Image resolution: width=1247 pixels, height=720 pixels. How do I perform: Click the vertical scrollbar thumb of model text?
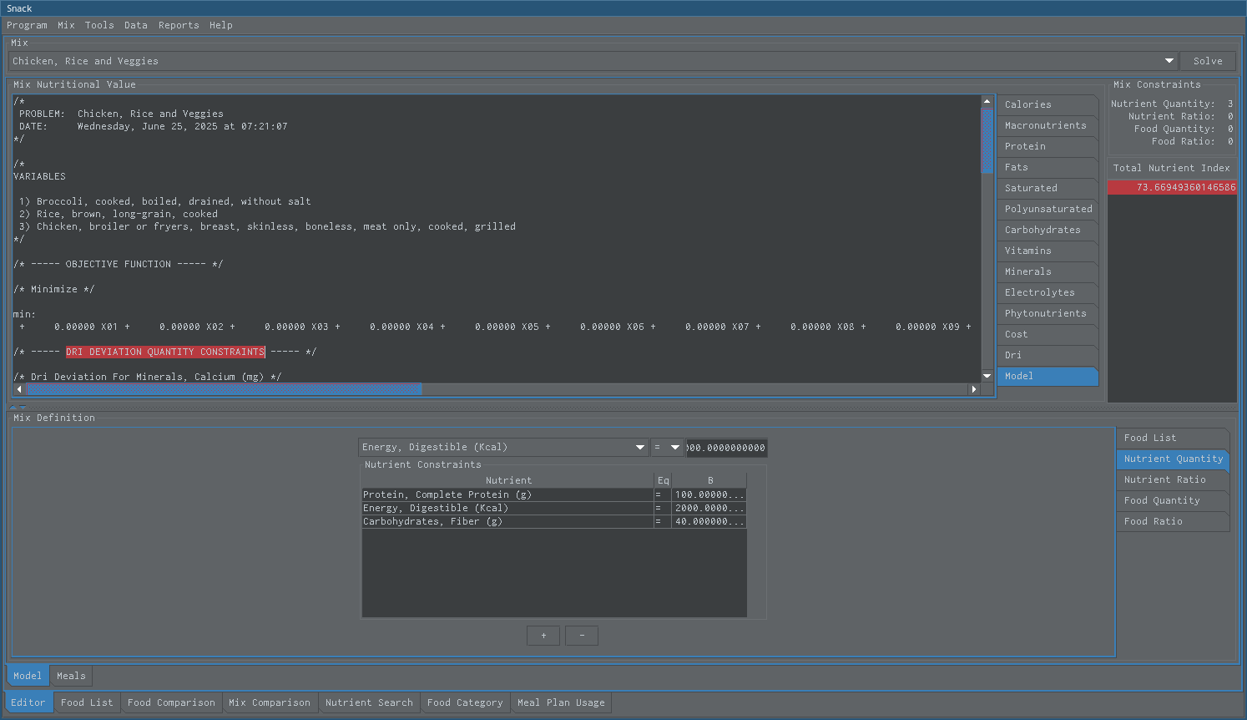pyautogui.click(x=987, y=140)
